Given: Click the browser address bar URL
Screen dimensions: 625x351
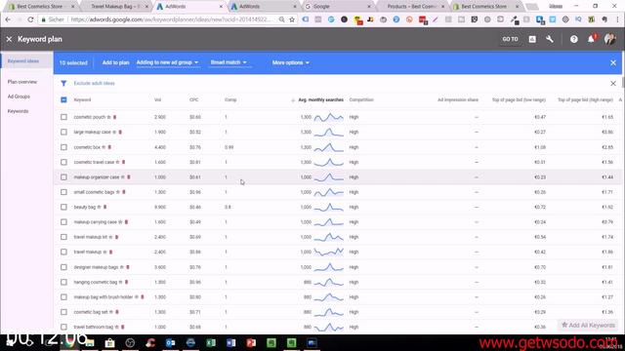Looking at the screenshot, I should pos(172,19).
